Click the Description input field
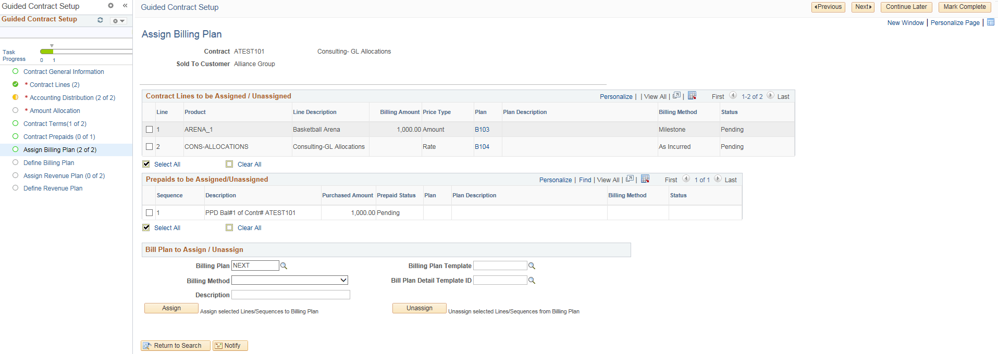This screenshot has height=354, width=998. 291,295
